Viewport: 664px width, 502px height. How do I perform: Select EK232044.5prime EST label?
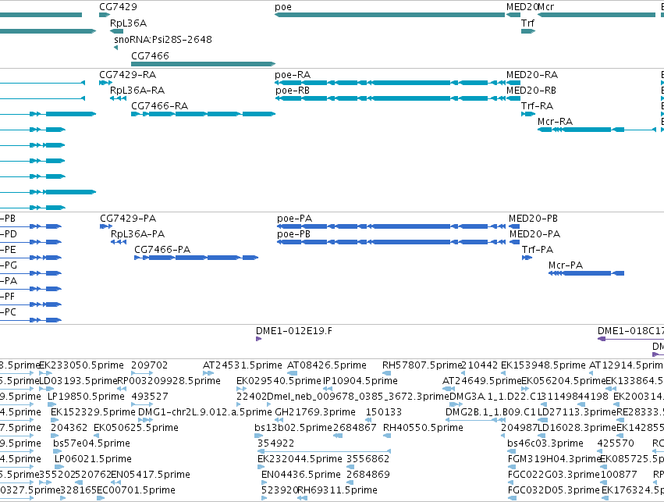[x=300, y=459]
